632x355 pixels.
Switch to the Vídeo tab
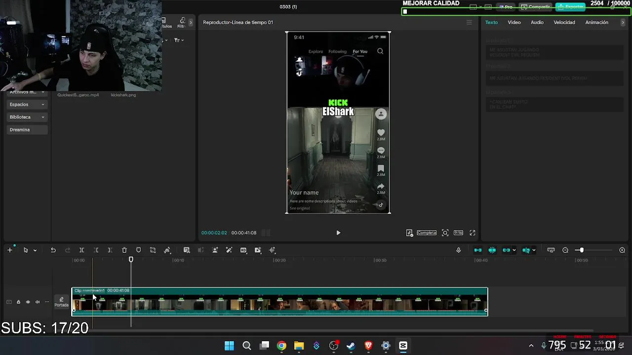(514, 22)
